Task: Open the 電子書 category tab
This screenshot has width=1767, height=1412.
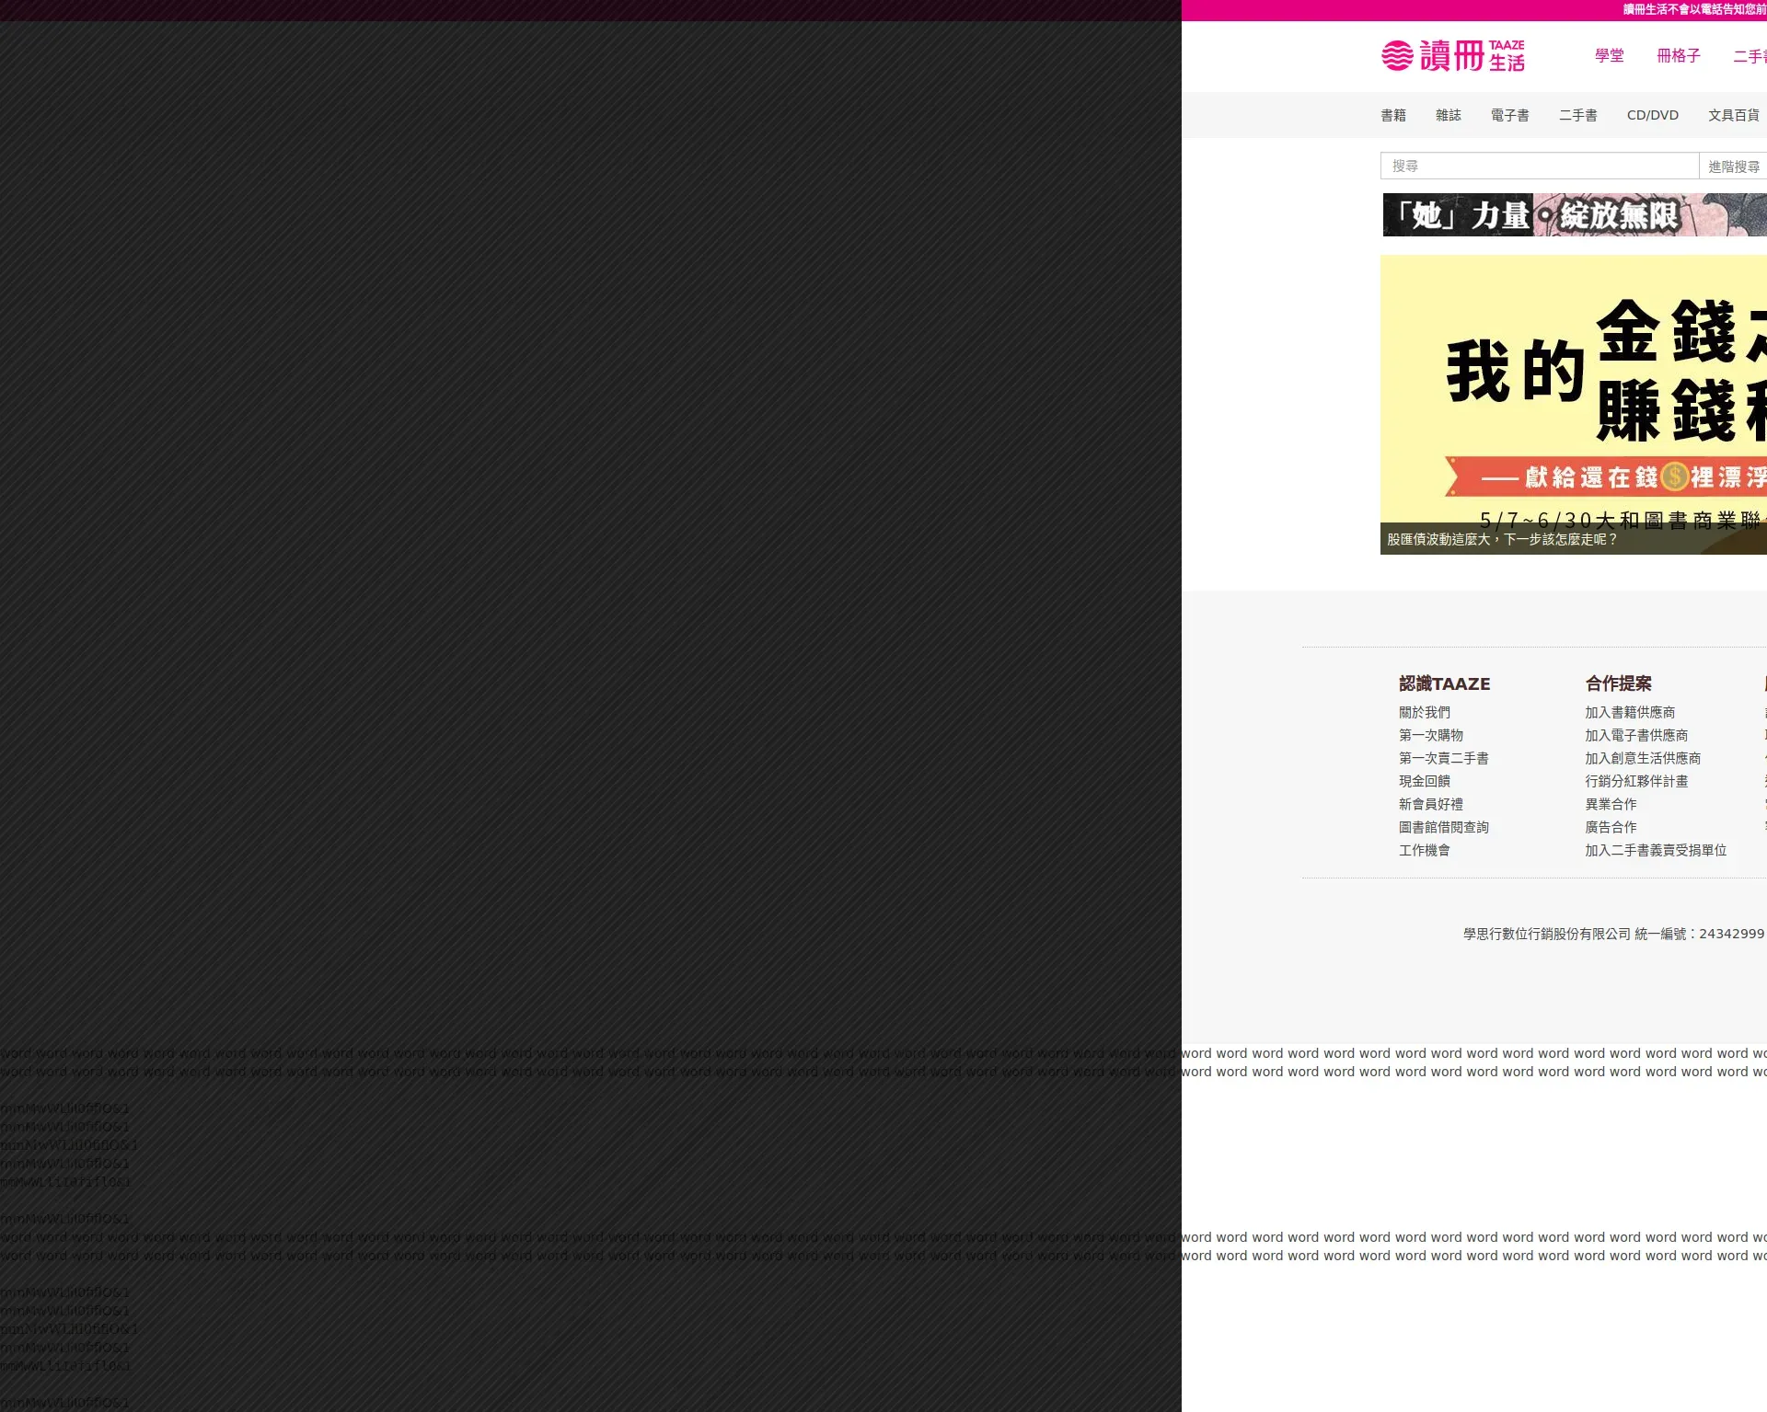Action: coord(1509,116)
